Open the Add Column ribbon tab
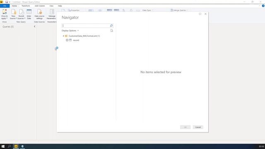The width and height of the screenshot is (265, 149). click(40, 6)
